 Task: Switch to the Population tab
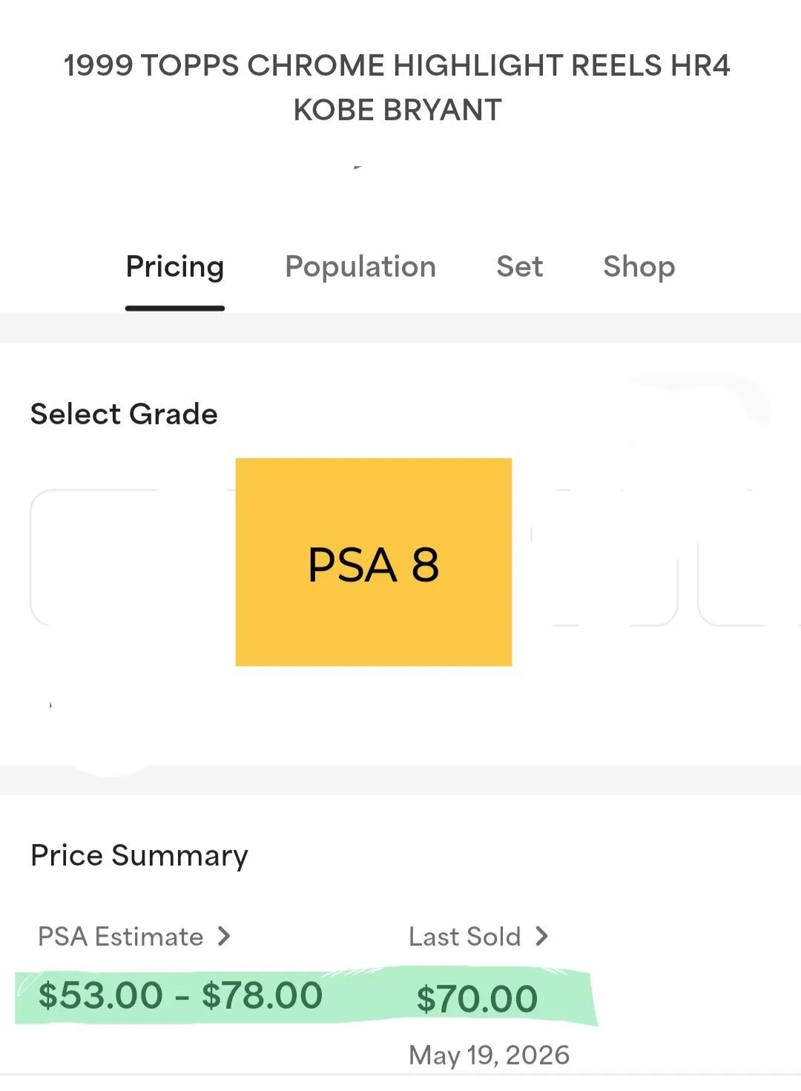[360, 267]
